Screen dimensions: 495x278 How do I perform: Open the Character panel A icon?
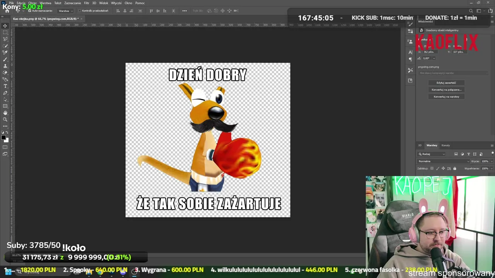[410, 52]
